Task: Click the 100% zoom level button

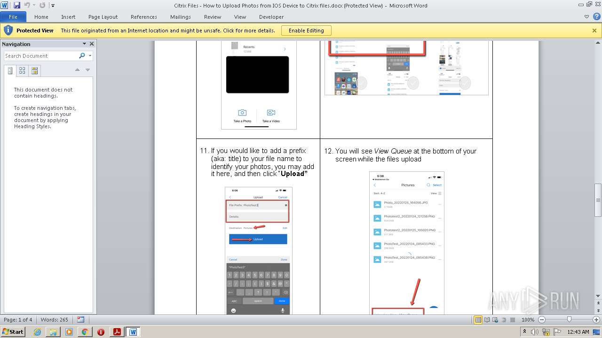Action: point(528,320)
